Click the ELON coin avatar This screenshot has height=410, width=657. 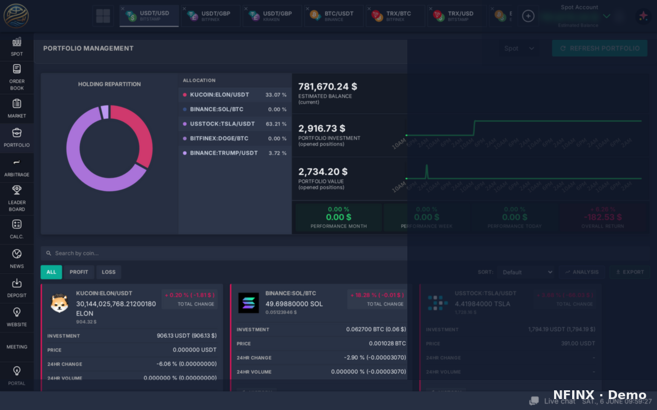[x=59, y=303]
